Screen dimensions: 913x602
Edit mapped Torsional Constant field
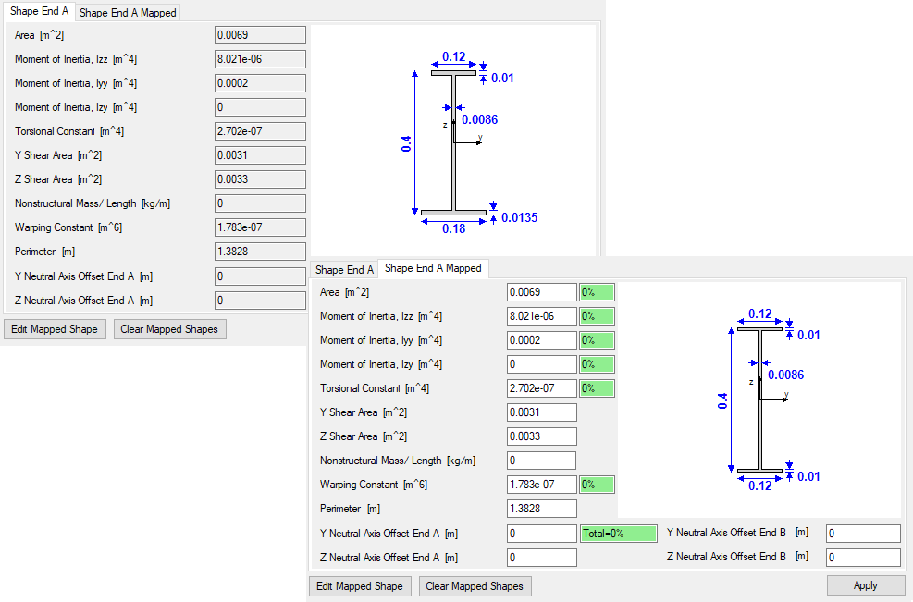[x=541, y=388]
